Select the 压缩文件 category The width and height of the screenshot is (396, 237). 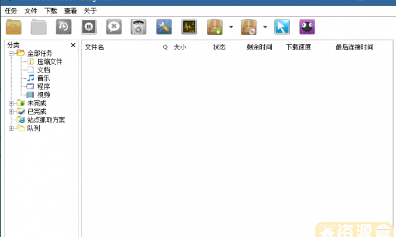point(50,62)
